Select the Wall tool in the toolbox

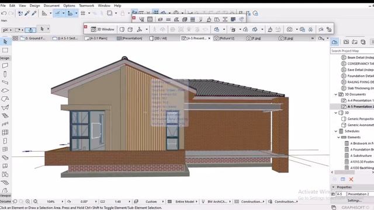coord(5,66)
